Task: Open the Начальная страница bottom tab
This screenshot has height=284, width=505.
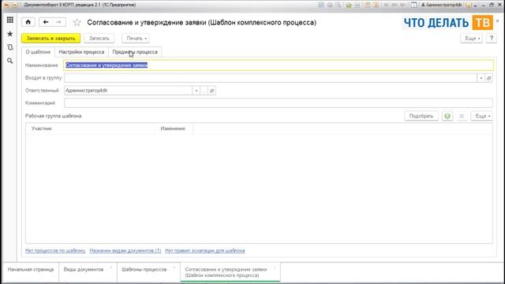Action: 31,270
